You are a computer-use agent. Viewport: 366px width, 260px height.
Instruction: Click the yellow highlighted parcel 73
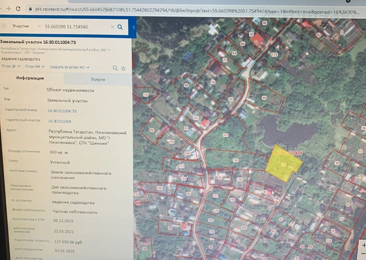click(x=282, y=164)
